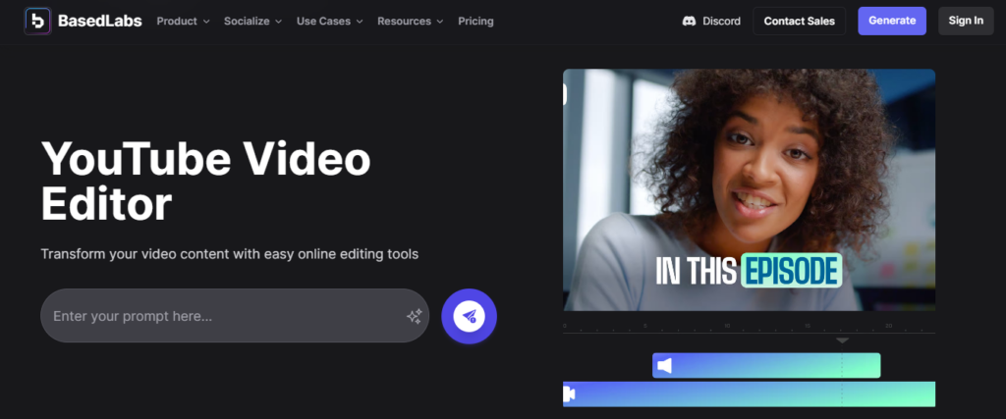Open the Resources dropdown
The image size is (1006, 419).
click(410, 21)
